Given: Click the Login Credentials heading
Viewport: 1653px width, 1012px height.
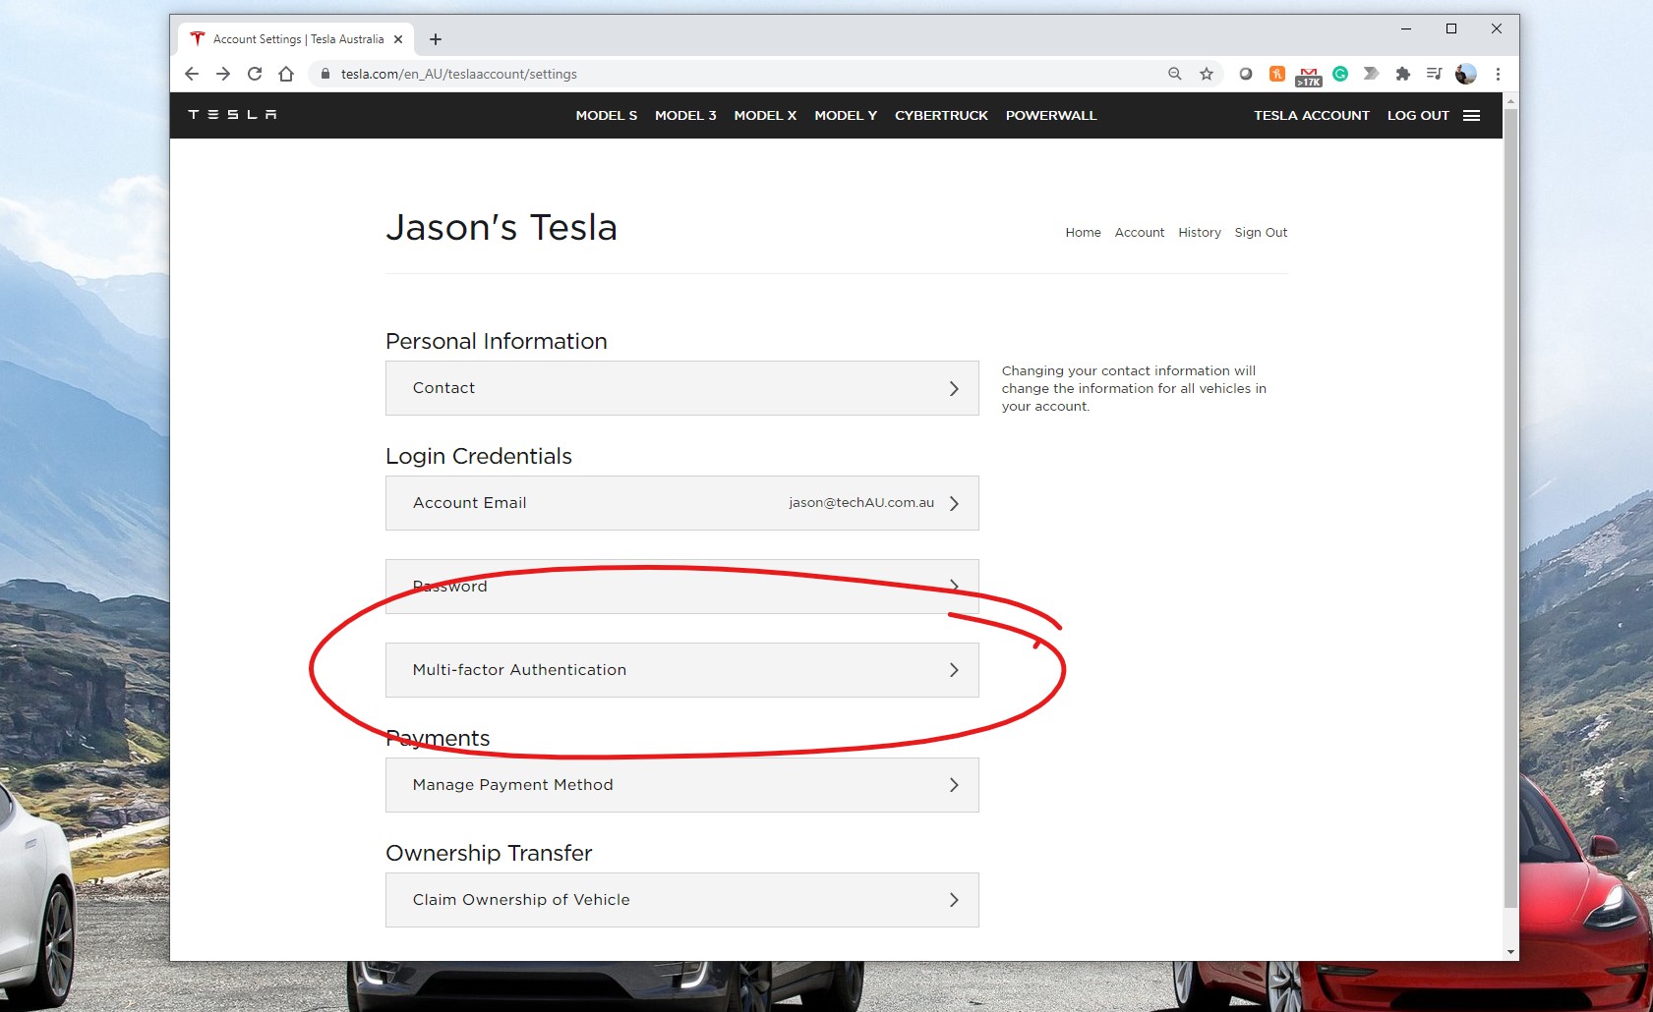Looking at the screenshot, I should click(x=479, y=456).
